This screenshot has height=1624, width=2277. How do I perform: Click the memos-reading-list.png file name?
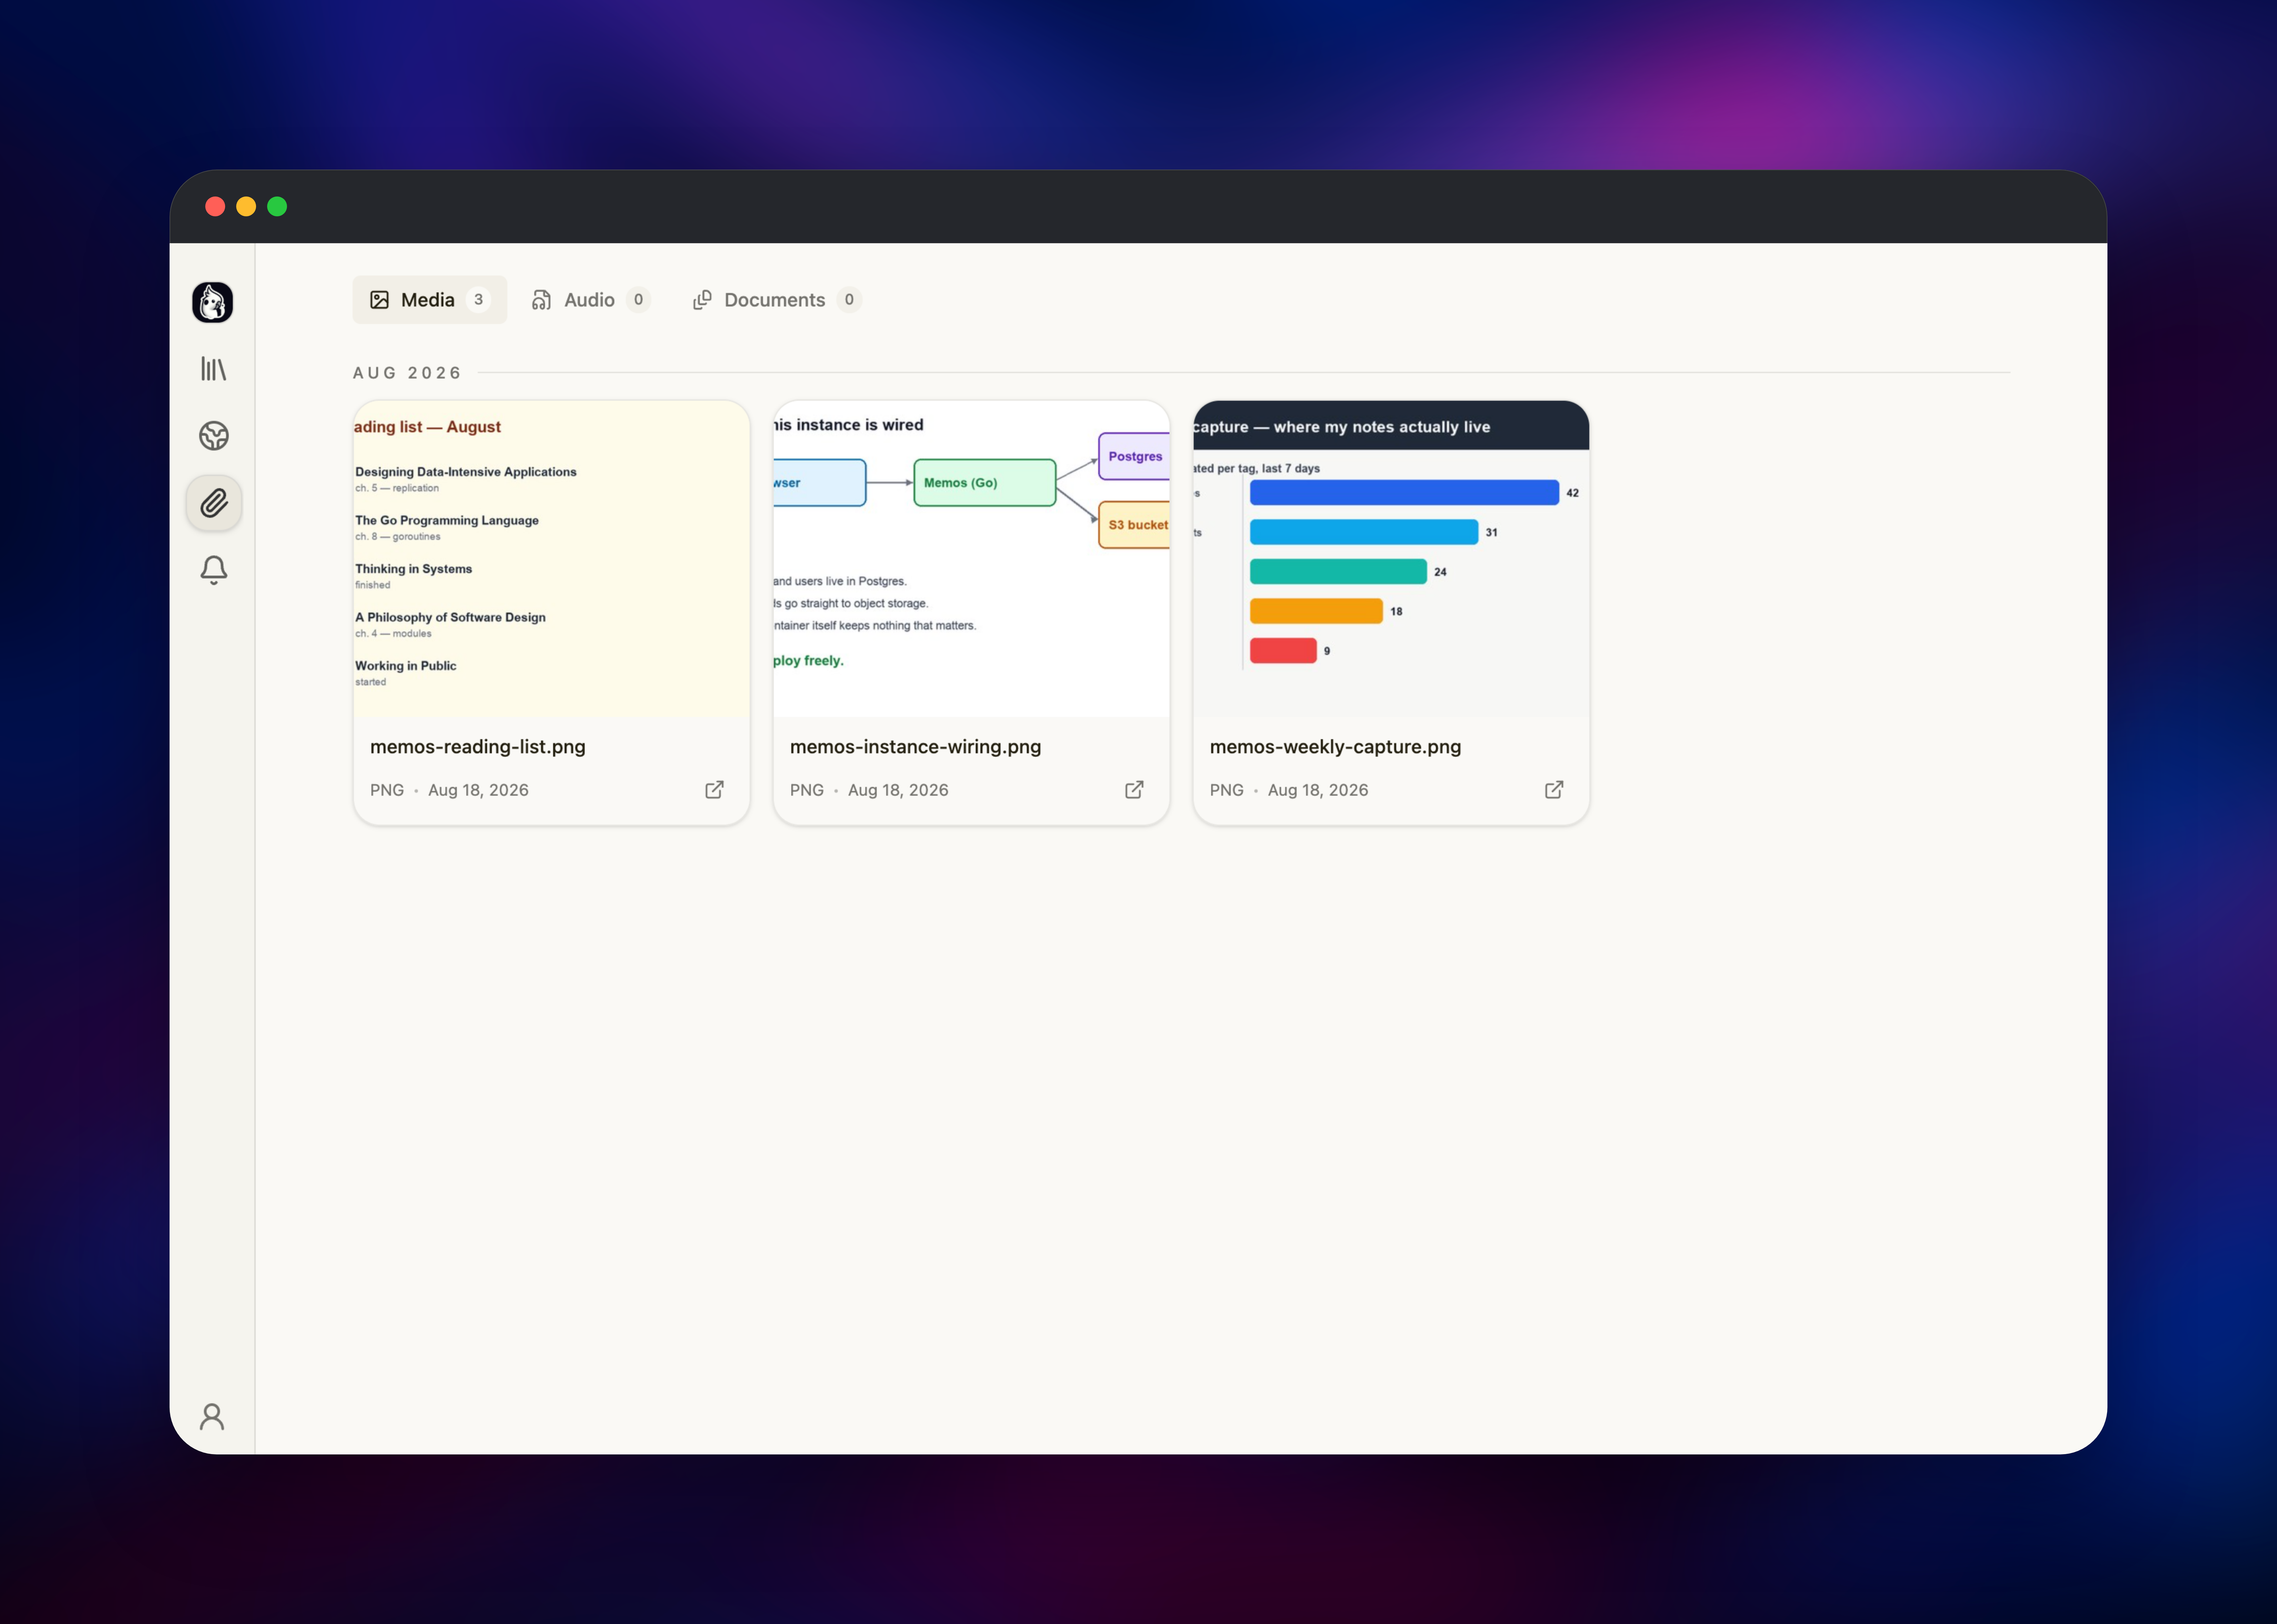point(478,747)
